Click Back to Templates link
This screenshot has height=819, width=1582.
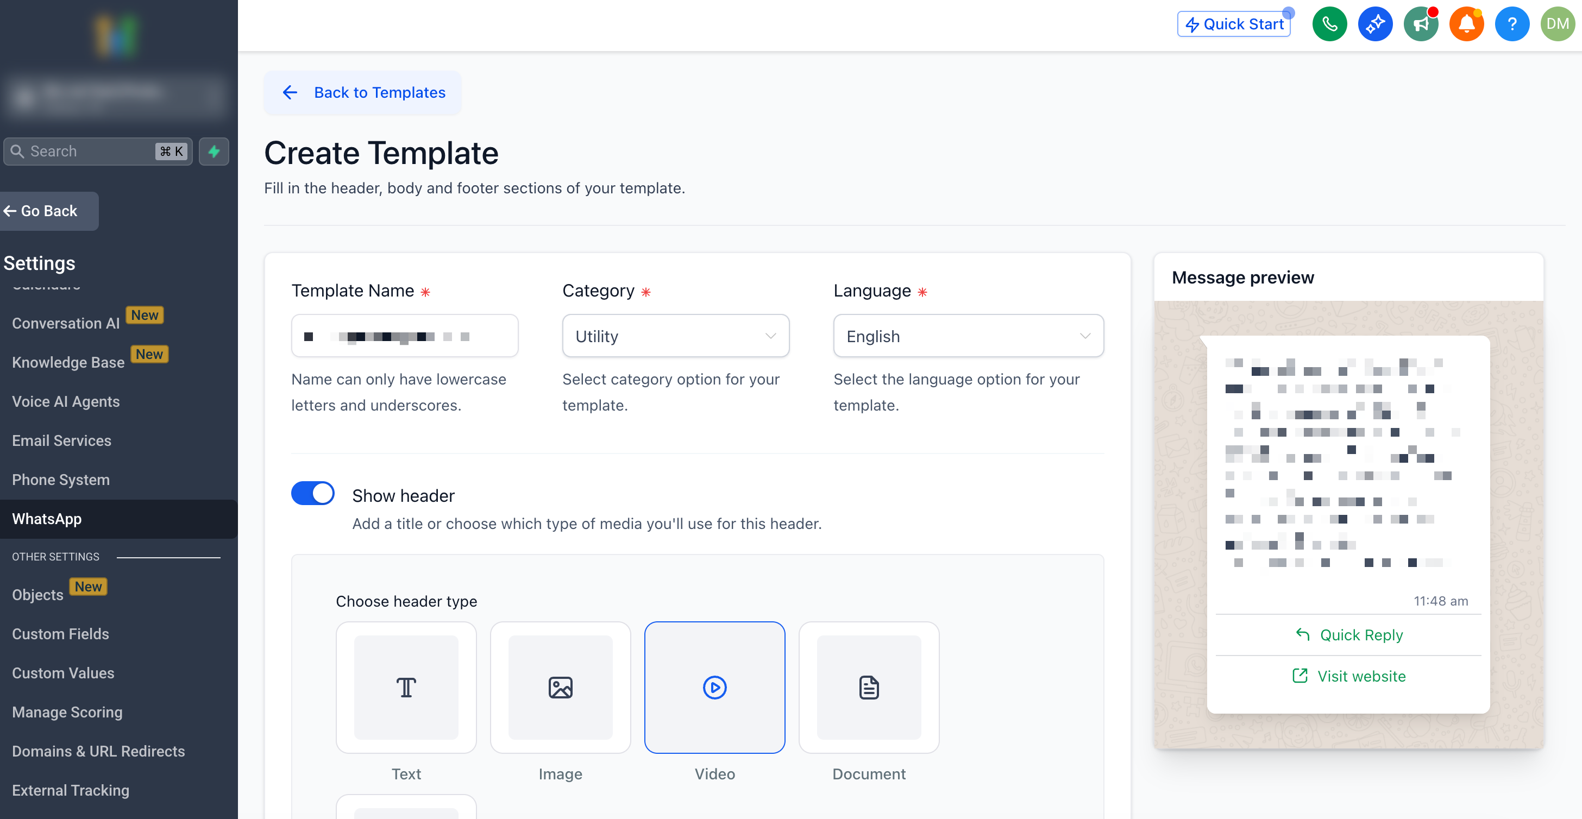click(x=363, y=93)
